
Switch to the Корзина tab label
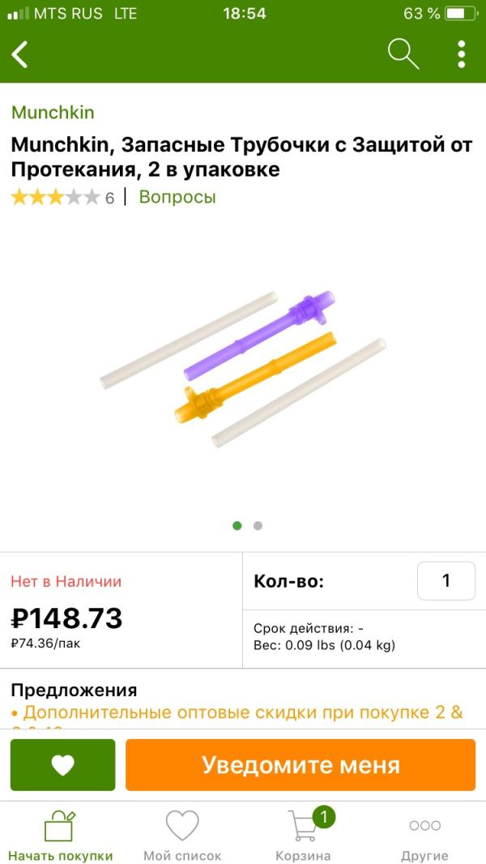[303, 856]
